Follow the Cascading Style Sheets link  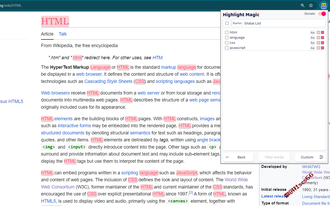108,81
